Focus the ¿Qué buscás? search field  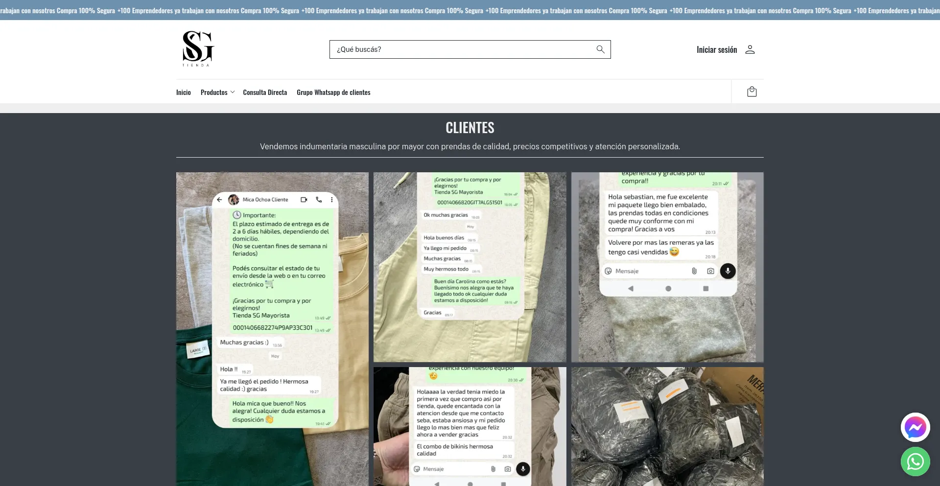tap(460, 49)
